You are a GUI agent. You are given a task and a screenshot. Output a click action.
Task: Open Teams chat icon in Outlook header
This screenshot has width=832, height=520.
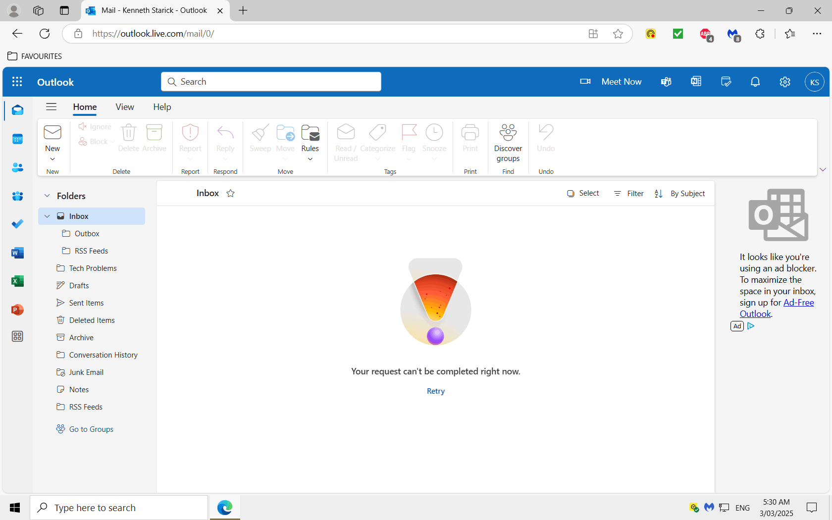[x=666, y=82]
